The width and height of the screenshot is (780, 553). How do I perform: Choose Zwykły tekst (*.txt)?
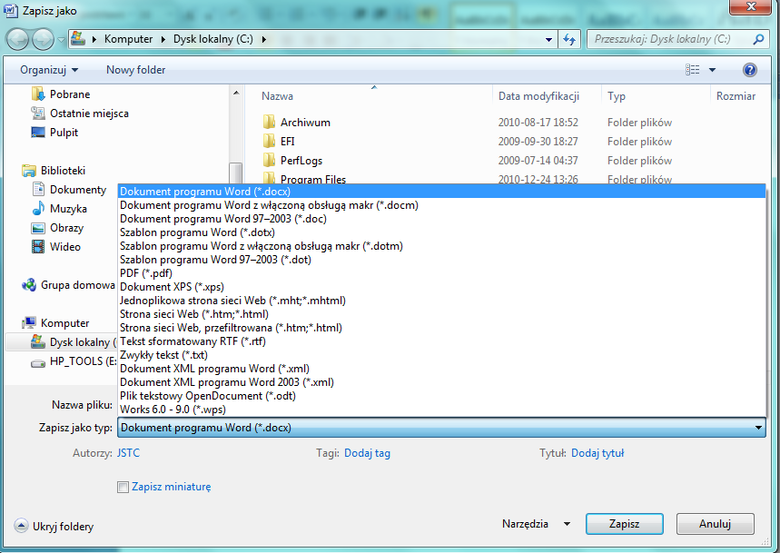pyautogui.click(x=441, y=355)
